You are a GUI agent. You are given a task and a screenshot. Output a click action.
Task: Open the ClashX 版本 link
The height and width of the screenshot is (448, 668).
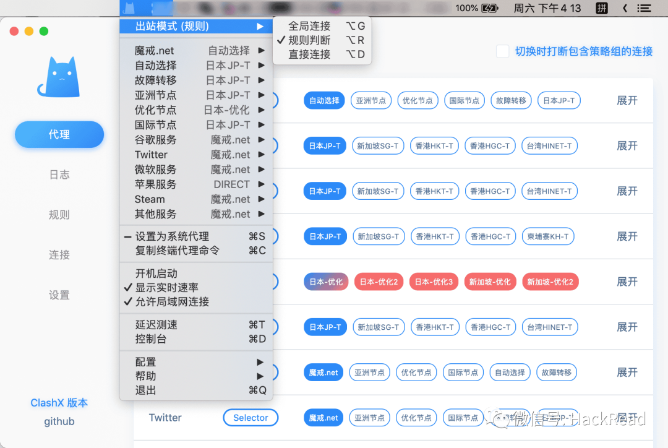pyautogui.click(x=59, y=403)
